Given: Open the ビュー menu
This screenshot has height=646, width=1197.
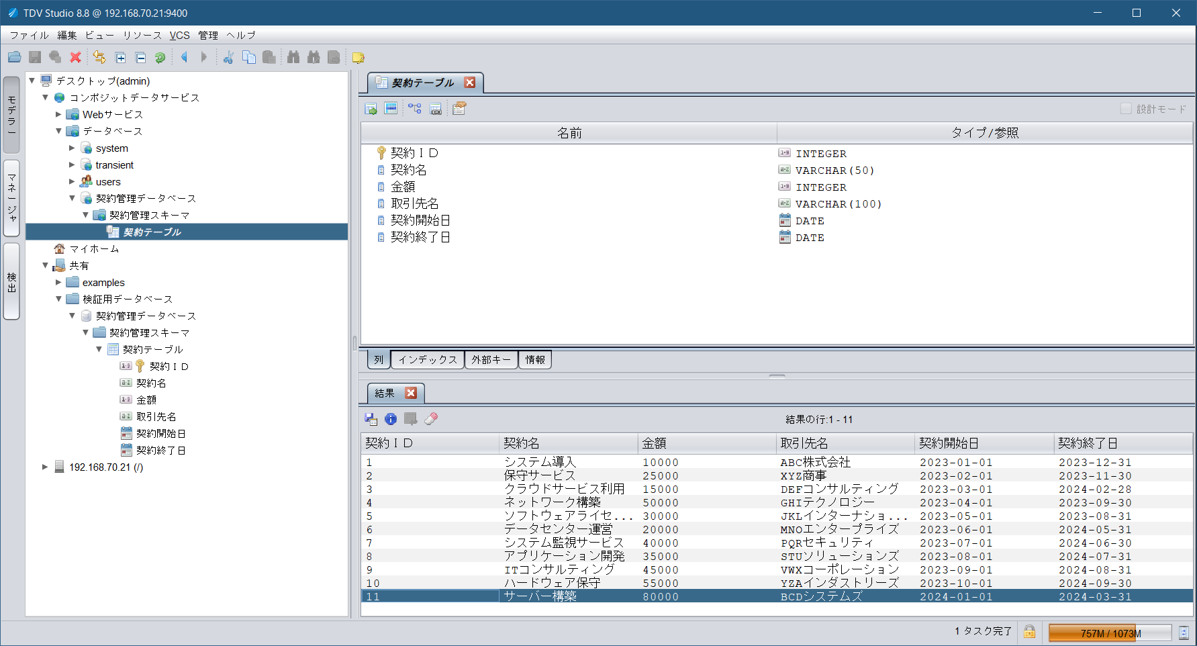Looking at the screenshot, I should coord(99,35).
